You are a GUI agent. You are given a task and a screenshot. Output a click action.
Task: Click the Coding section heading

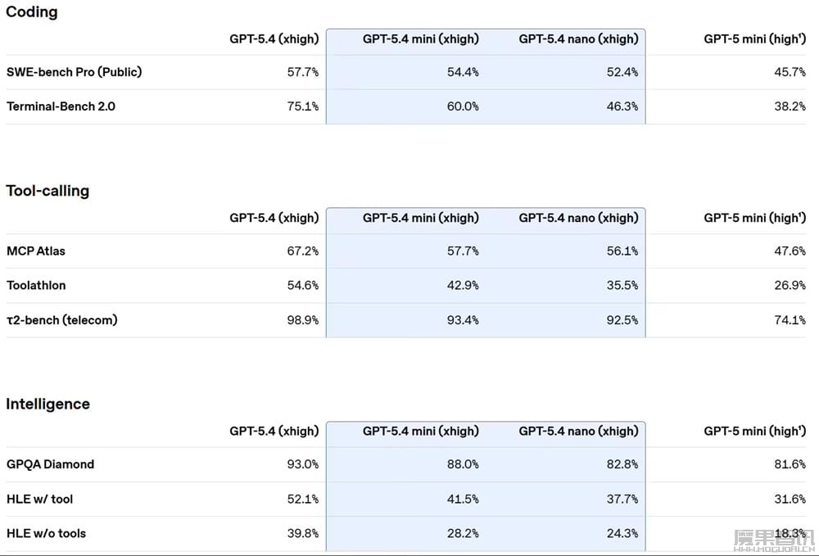click(x=32, y=12)
